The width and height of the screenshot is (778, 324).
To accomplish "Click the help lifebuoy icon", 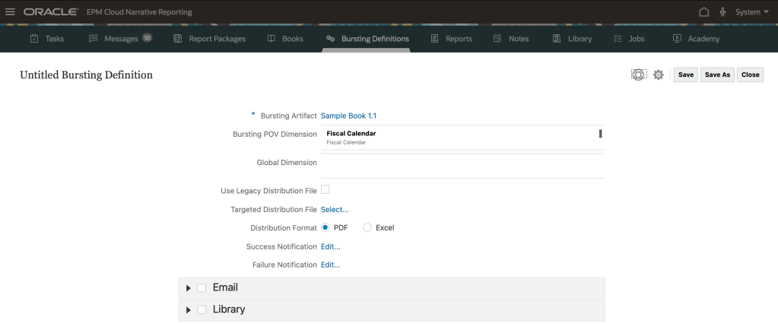I will 638,75.
